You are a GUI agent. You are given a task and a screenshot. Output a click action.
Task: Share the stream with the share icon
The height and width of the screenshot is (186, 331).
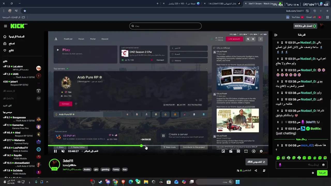point(256,171)
